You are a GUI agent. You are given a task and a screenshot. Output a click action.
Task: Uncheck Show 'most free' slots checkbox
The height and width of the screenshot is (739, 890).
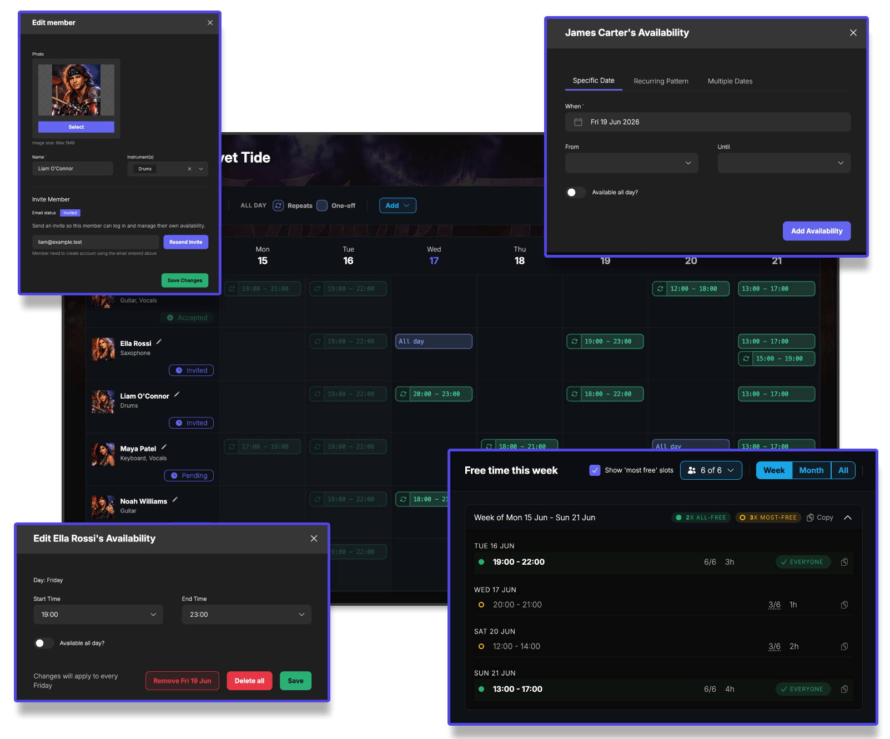(x=595, y=470)
